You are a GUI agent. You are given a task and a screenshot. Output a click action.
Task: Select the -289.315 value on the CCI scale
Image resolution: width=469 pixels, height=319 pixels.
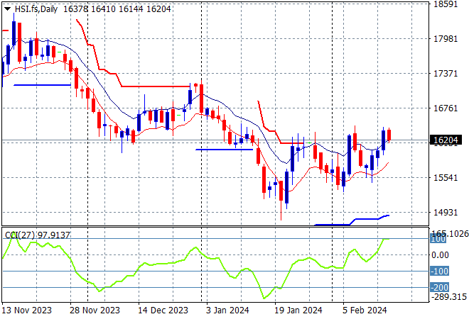tap(448, 298)
